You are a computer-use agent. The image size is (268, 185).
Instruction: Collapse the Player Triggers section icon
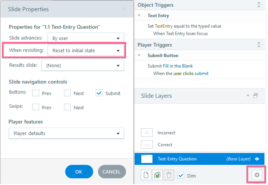(259, 45)
